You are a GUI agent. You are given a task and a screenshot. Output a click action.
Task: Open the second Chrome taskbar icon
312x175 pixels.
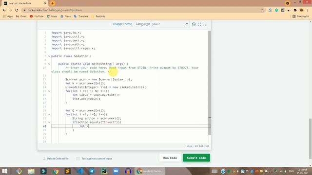(x=150, y=171)
